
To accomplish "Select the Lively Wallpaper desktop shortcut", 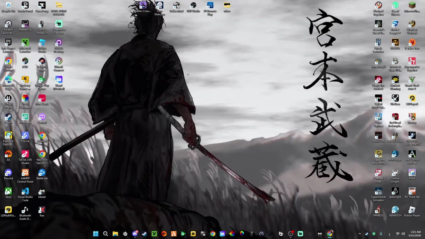I will (x=25, y=102).
